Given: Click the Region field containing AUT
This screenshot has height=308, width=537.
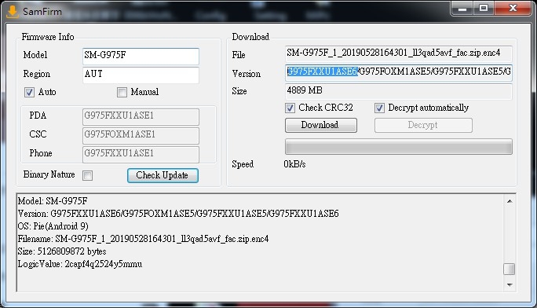Looking at the screenshot, I should pos(141,75).
